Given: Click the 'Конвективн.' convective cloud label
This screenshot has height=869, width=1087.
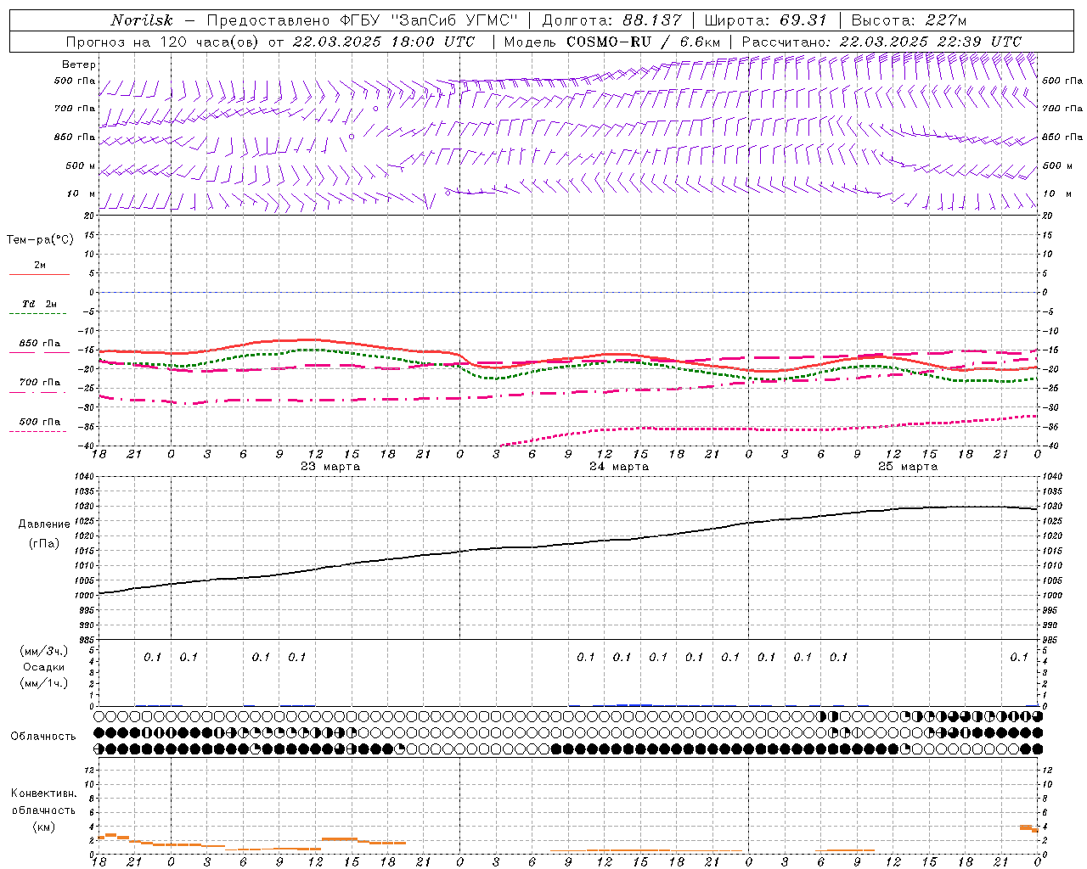Looking at the screenshot, I should point(44,793).
